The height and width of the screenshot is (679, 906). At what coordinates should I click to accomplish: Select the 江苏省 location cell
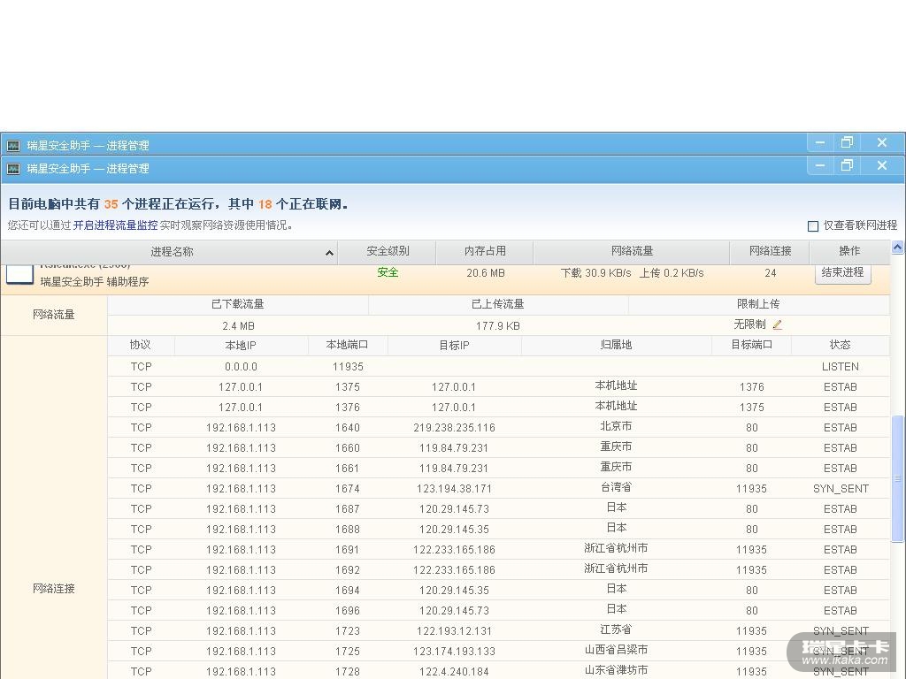point(616,629)
